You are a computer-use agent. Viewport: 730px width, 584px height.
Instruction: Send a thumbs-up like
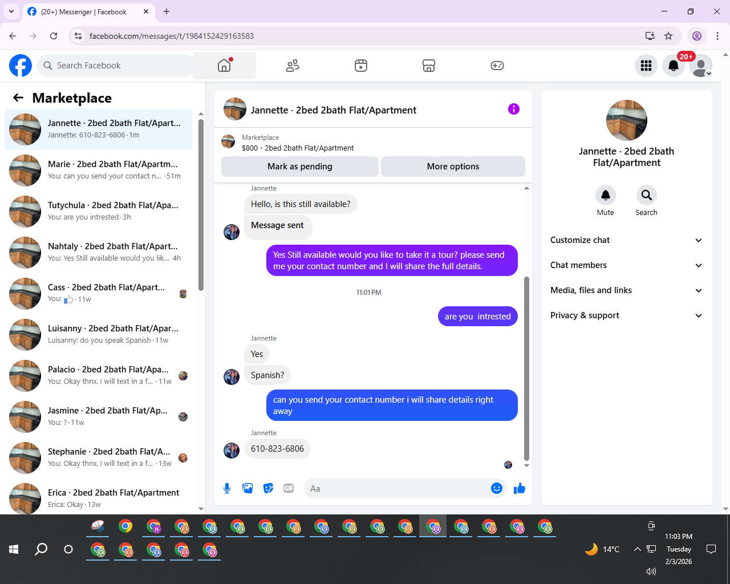pyautogui.click(x=520, y=488)
